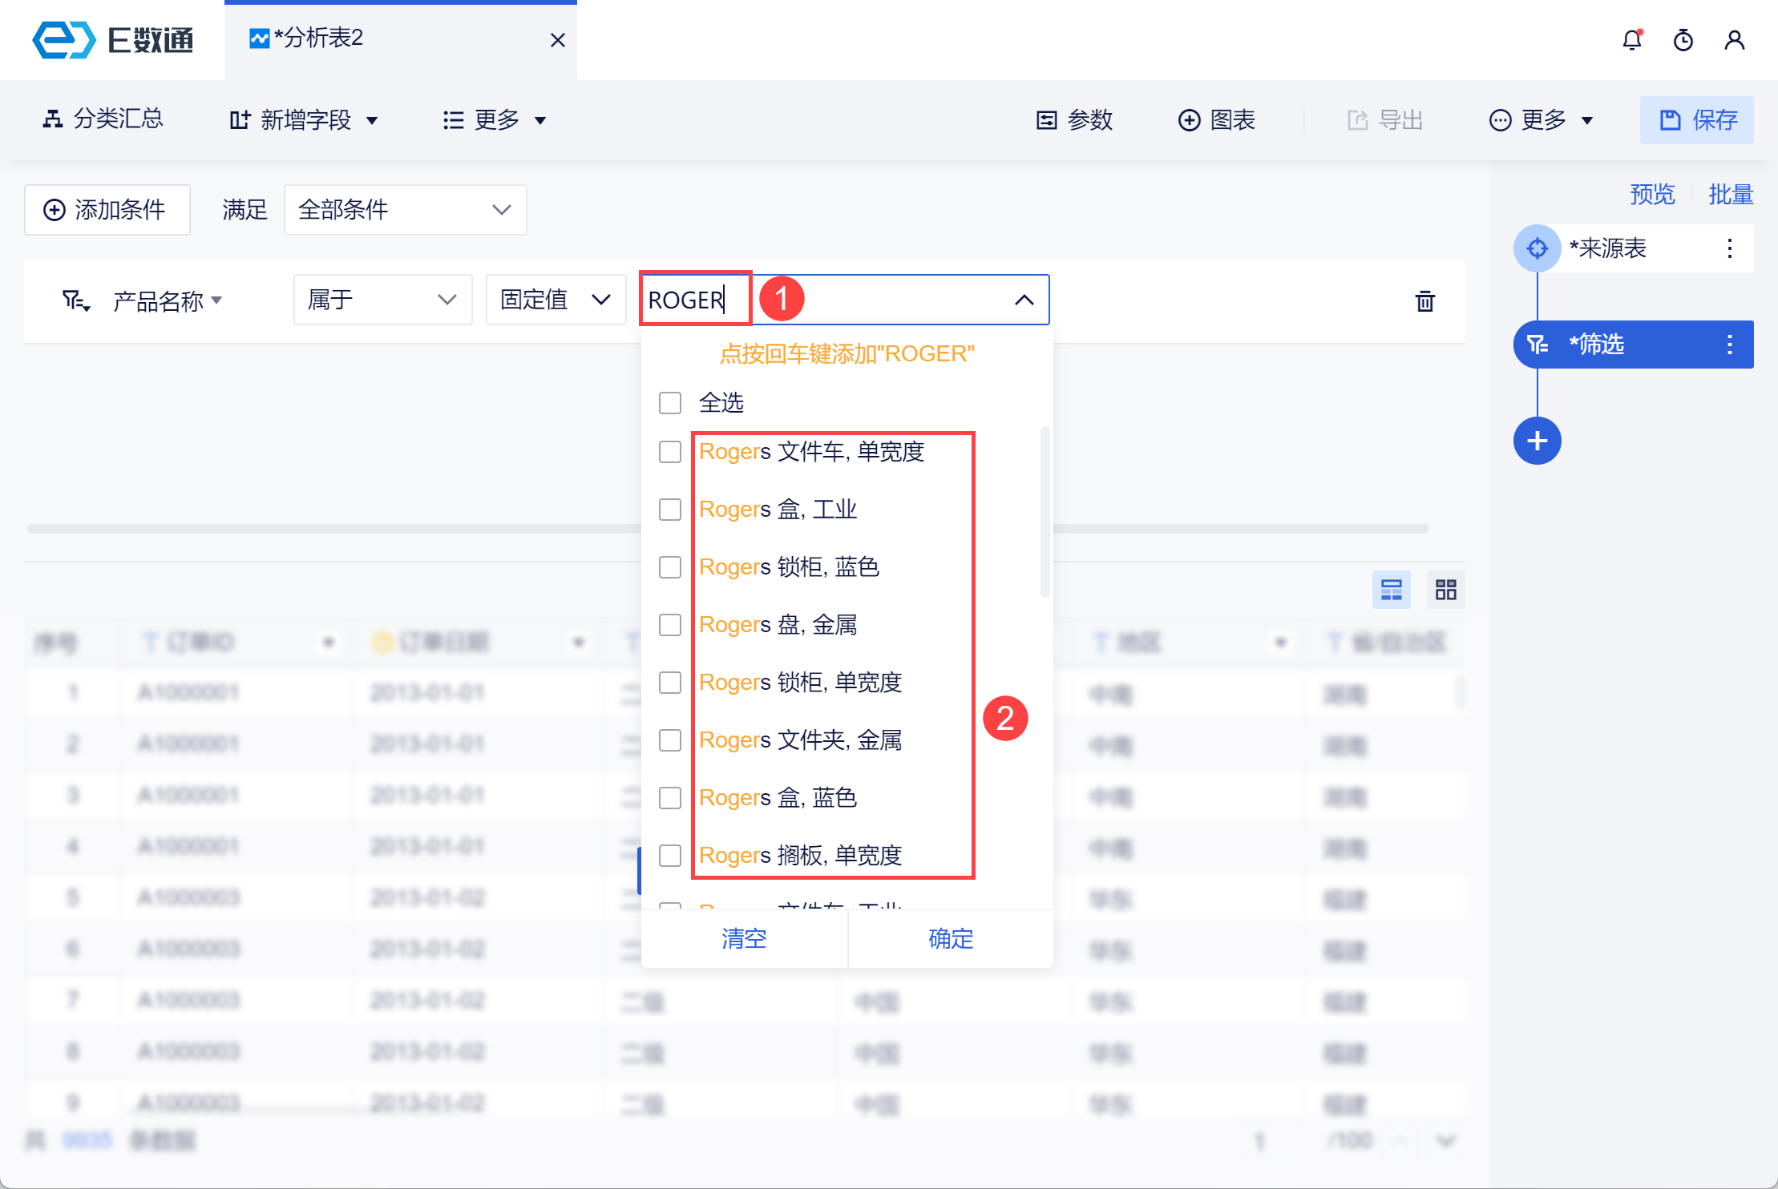The height and width of the screenshot is (1189, 1778).
Task: Expand the 全部条件 dropdown
Action: [x=405, y=210]
